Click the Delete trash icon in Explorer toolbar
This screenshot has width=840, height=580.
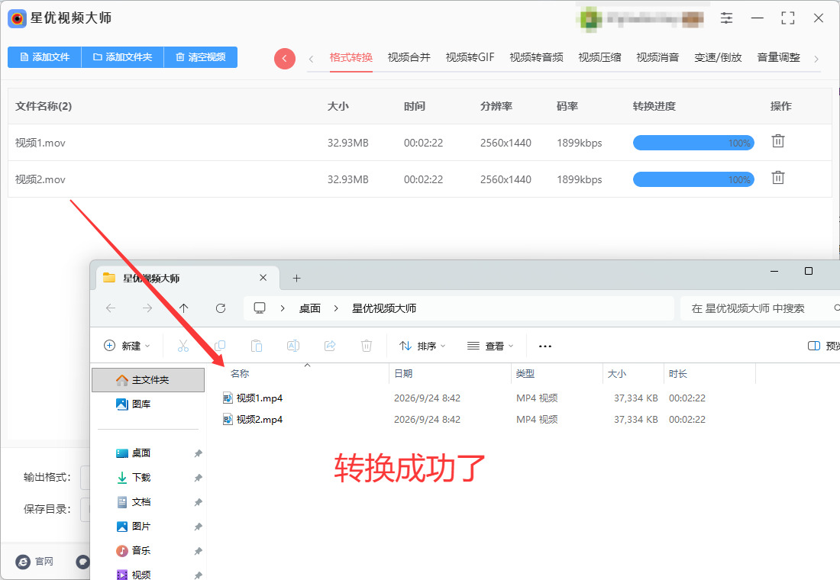(367, 346)
